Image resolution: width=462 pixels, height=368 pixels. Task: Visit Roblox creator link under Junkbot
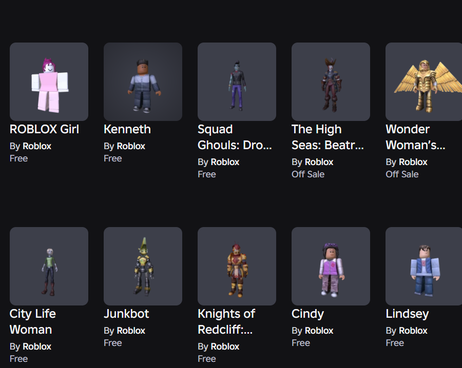[131, 331]
